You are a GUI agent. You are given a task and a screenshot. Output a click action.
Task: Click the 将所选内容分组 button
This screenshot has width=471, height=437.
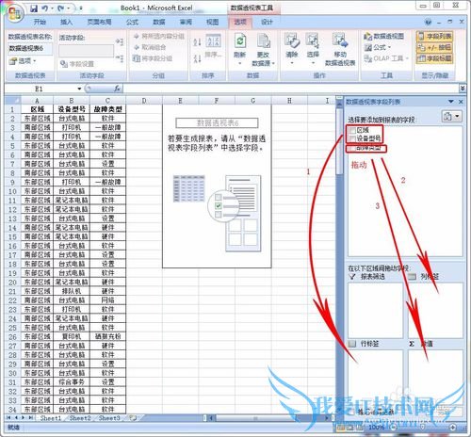click(159, 36)
